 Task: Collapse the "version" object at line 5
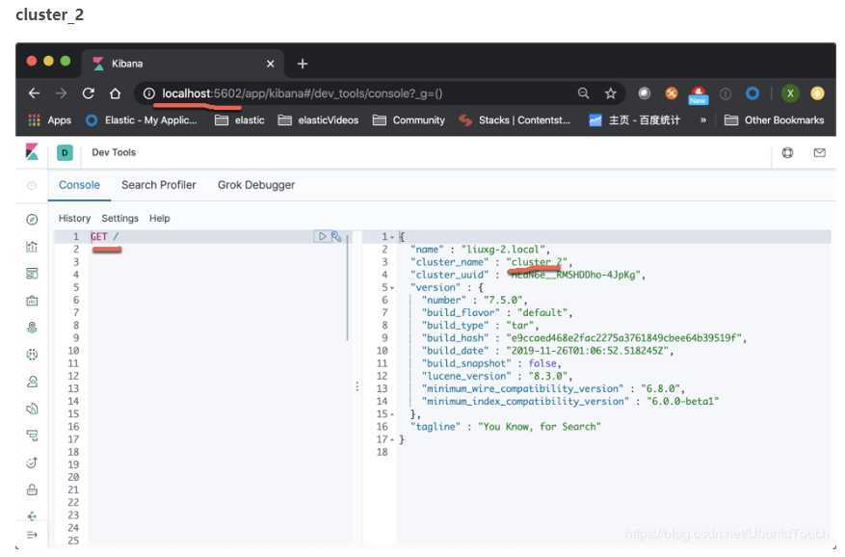(392, 287)
